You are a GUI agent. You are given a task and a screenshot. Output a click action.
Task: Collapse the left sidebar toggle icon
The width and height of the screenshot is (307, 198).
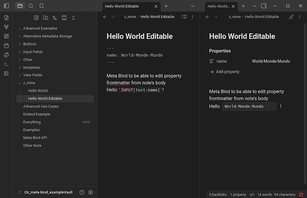click(6, 6)
